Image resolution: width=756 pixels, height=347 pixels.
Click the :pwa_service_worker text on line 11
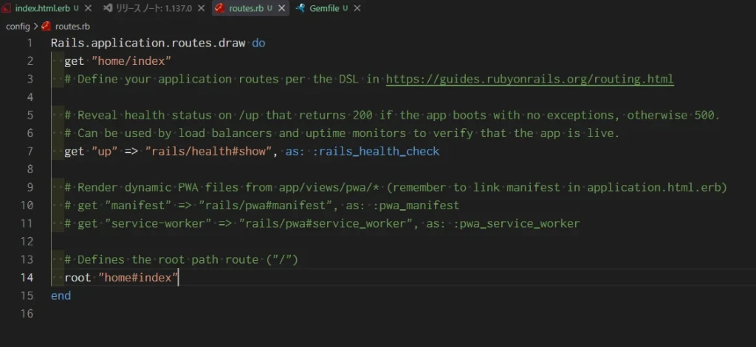516,223
